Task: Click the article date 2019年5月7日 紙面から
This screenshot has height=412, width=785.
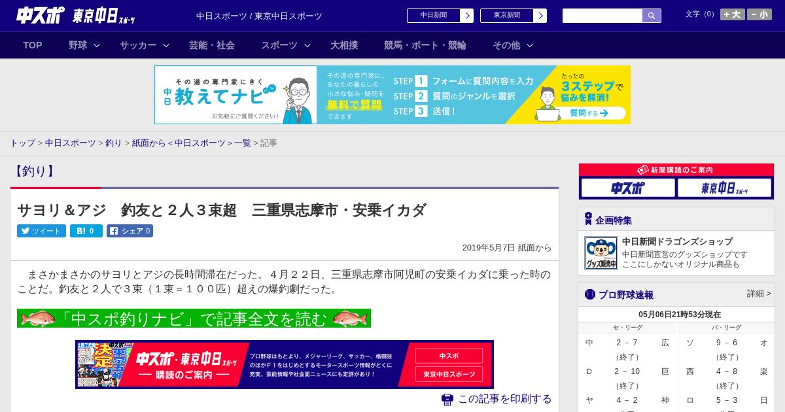Action: (507, 248)
